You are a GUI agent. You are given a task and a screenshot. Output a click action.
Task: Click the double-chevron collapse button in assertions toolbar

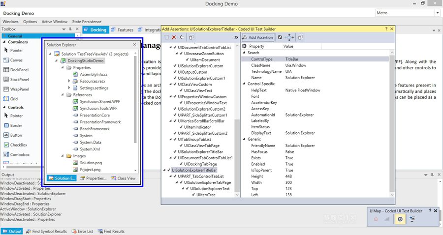click(236, 37)
